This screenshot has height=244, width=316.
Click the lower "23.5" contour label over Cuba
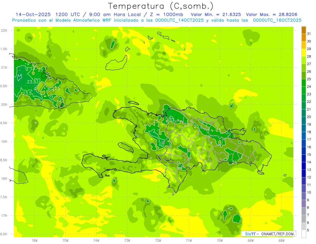pyautogui.click(x=27, y=93)
